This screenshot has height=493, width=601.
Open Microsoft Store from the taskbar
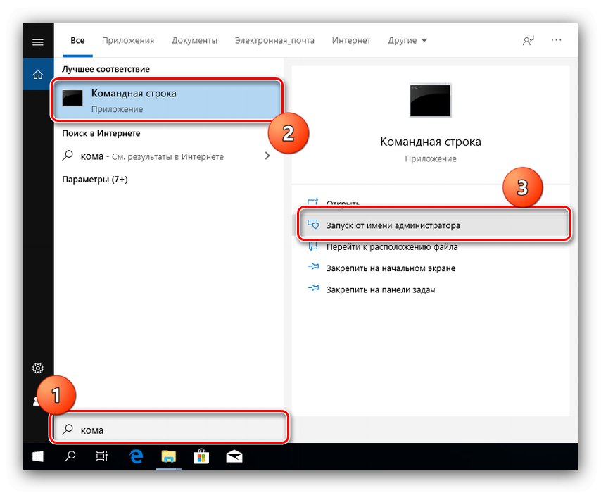click(x=201, y=456)
